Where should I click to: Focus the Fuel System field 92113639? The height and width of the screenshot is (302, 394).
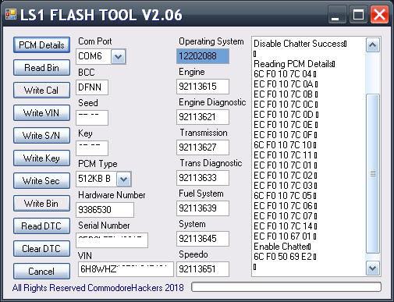click(x=203, y=208)
